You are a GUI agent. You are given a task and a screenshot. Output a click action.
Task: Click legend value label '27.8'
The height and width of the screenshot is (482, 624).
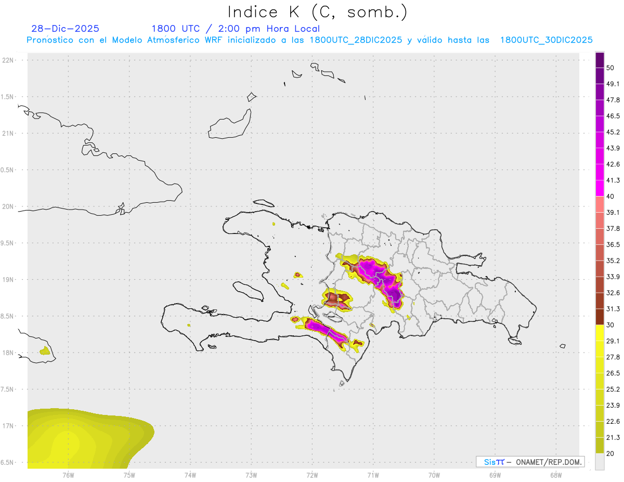pyautogui.click(x=613, y=357)
